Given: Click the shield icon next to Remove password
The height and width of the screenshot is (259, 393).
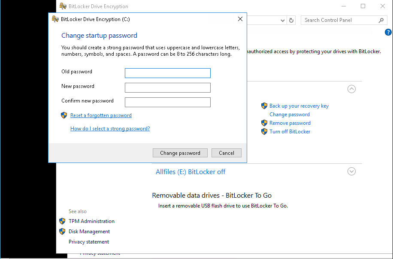Looking at the screenshot, I should [264, 123].
